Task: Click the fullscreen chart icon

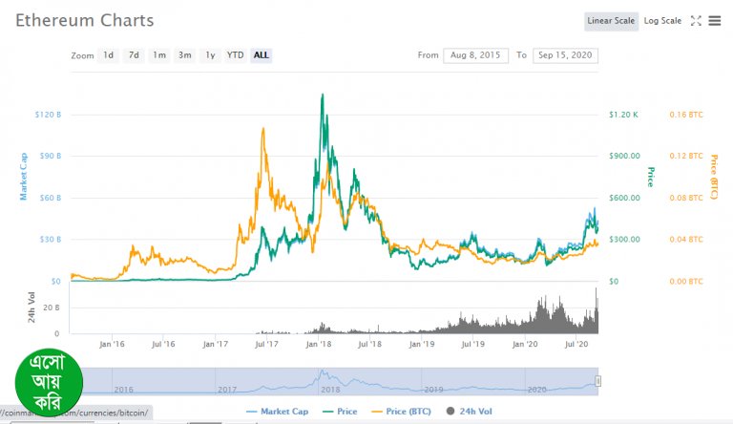Action: tap(696, 20)
